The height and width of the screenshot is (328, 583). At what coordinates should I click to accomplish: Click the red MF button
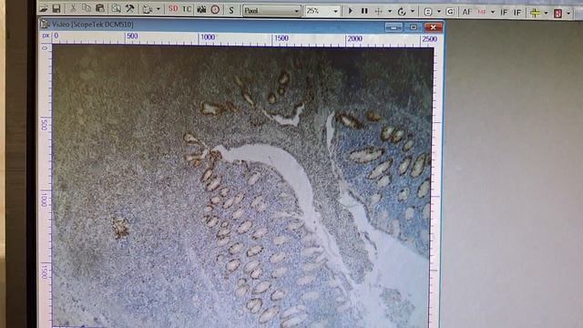pos(482,12)
